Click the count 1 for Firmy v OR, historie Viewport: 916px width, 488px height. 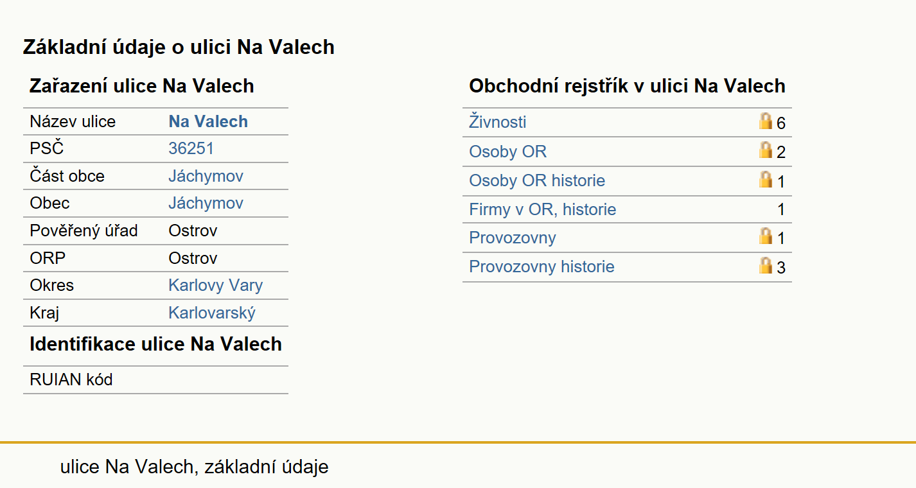tap(781, 209)
